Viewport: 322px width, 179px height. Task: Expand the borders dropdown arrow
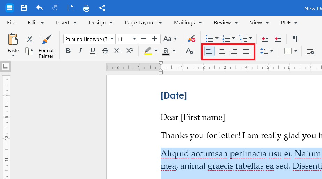coord(296,51)
